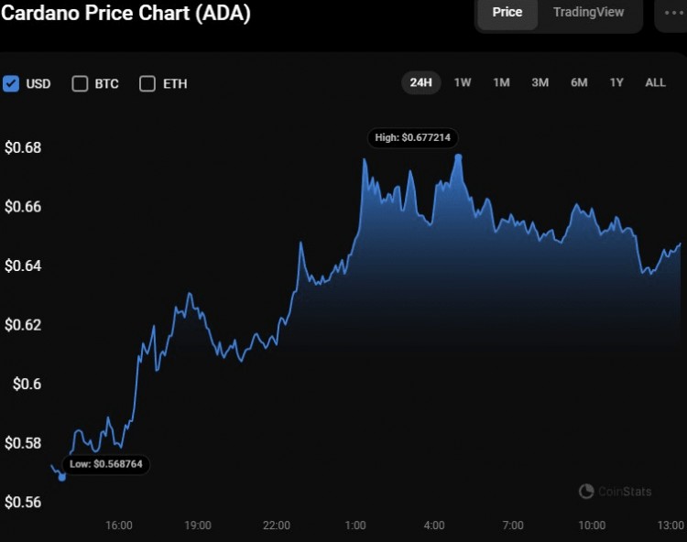Open the three-dot more options menu

point(672,13)
